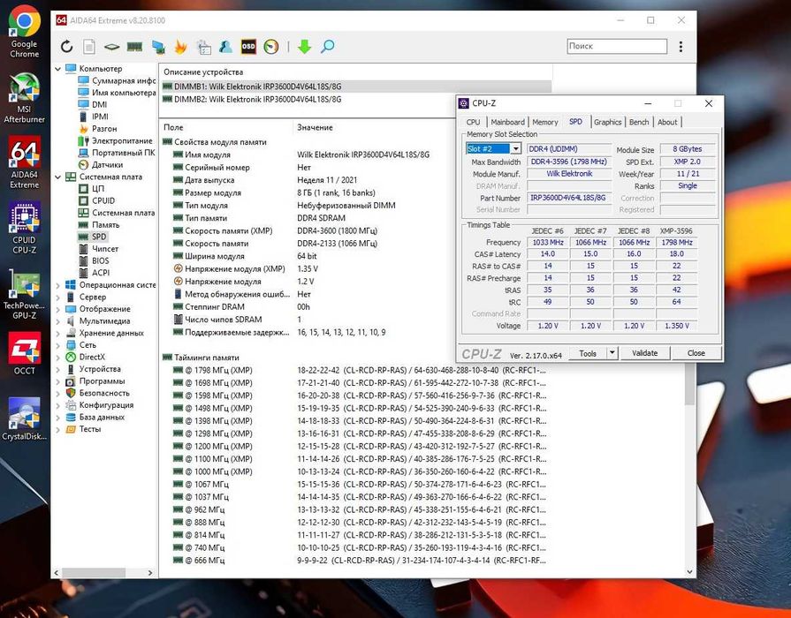This screenshot has height=618, width=791.
Task: Click the Tools button in CPU-Z
Action: click(588, 353)
